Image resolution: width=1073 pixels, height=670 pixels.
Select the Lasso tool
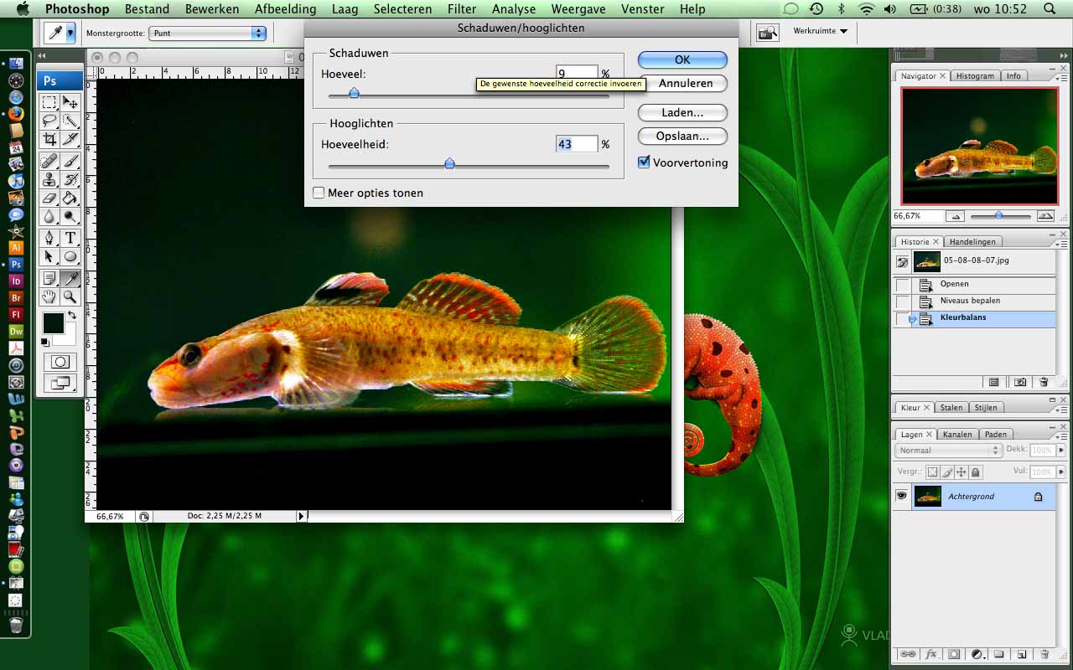click(x=49, y=121)
